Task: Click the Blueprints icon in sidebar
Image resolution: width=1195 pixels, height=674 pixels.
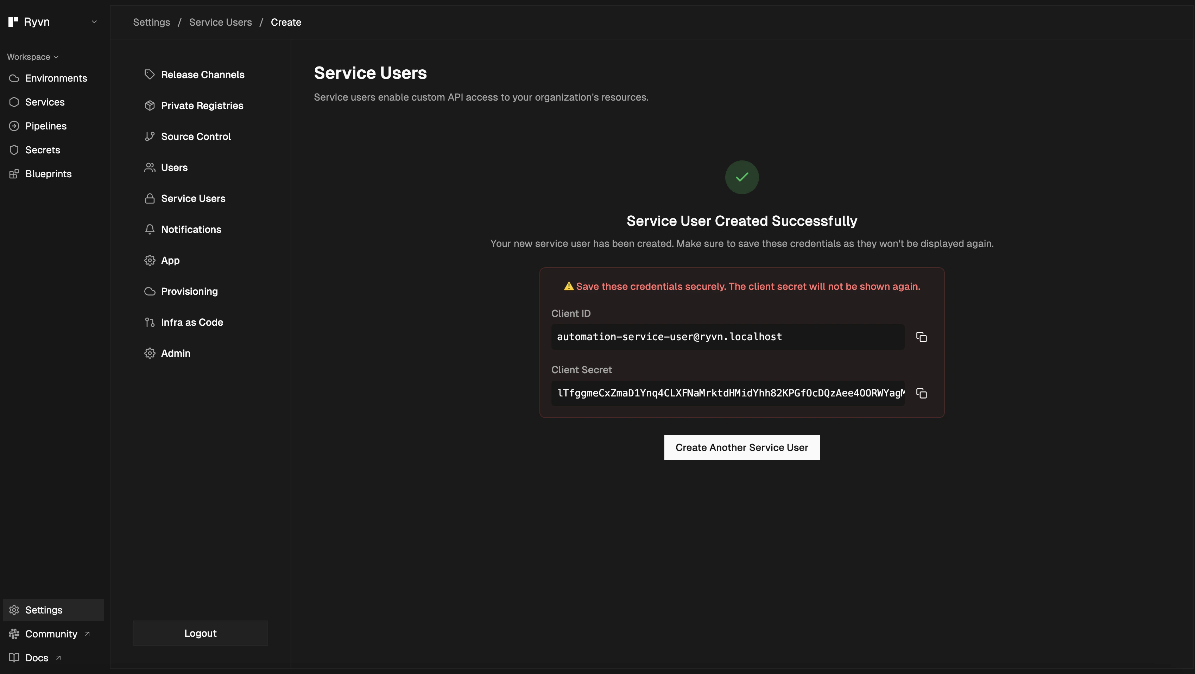Action: [14, 174]
